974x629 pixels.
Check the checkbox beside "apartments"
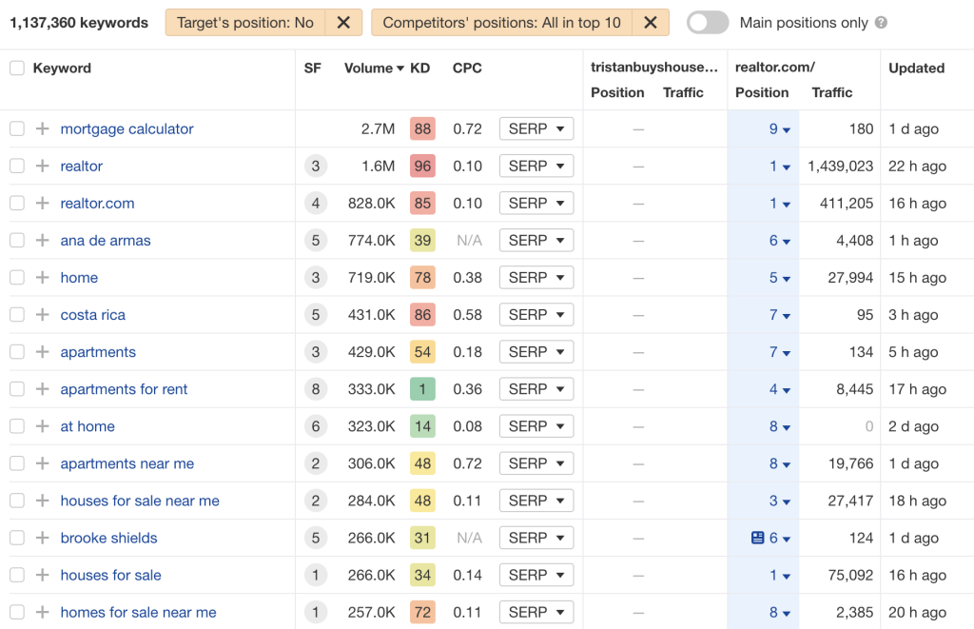(16, 351)
